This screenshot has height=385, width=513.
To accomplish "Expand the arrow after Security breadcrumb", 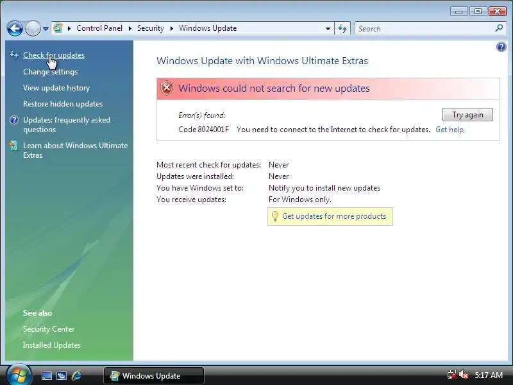I will coord(171,28).
